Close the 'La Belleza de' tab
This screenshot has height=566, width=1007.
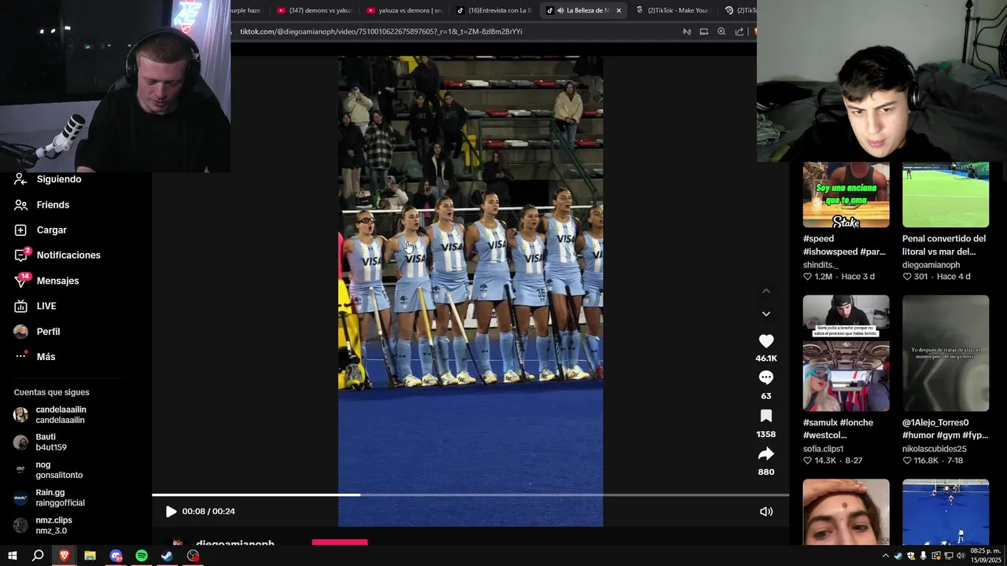(x=618, y=10)
